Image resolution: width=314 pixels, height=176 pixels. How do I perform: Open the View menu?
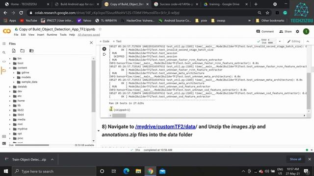coord(31,35)
